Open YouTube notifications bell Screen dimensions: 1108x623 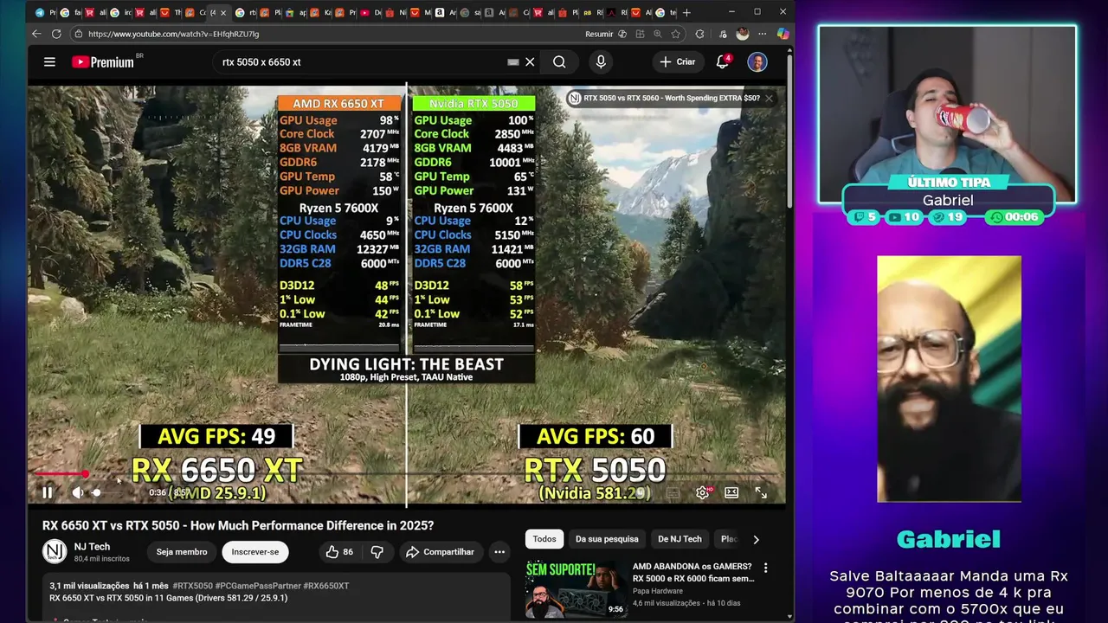(722, 62)
